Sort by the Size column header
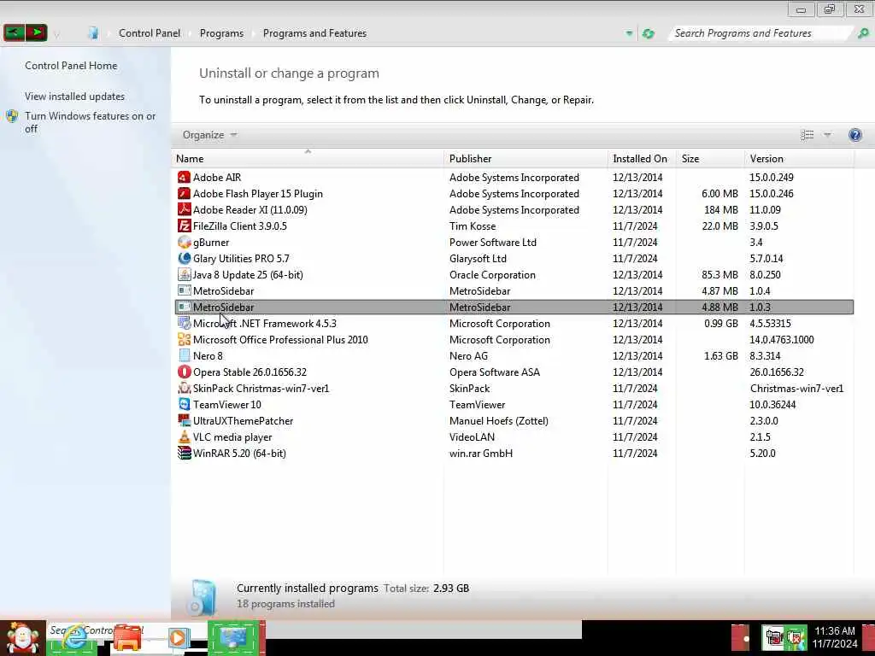The width and height of the screenshot is (875, 656). coord(710,158)
